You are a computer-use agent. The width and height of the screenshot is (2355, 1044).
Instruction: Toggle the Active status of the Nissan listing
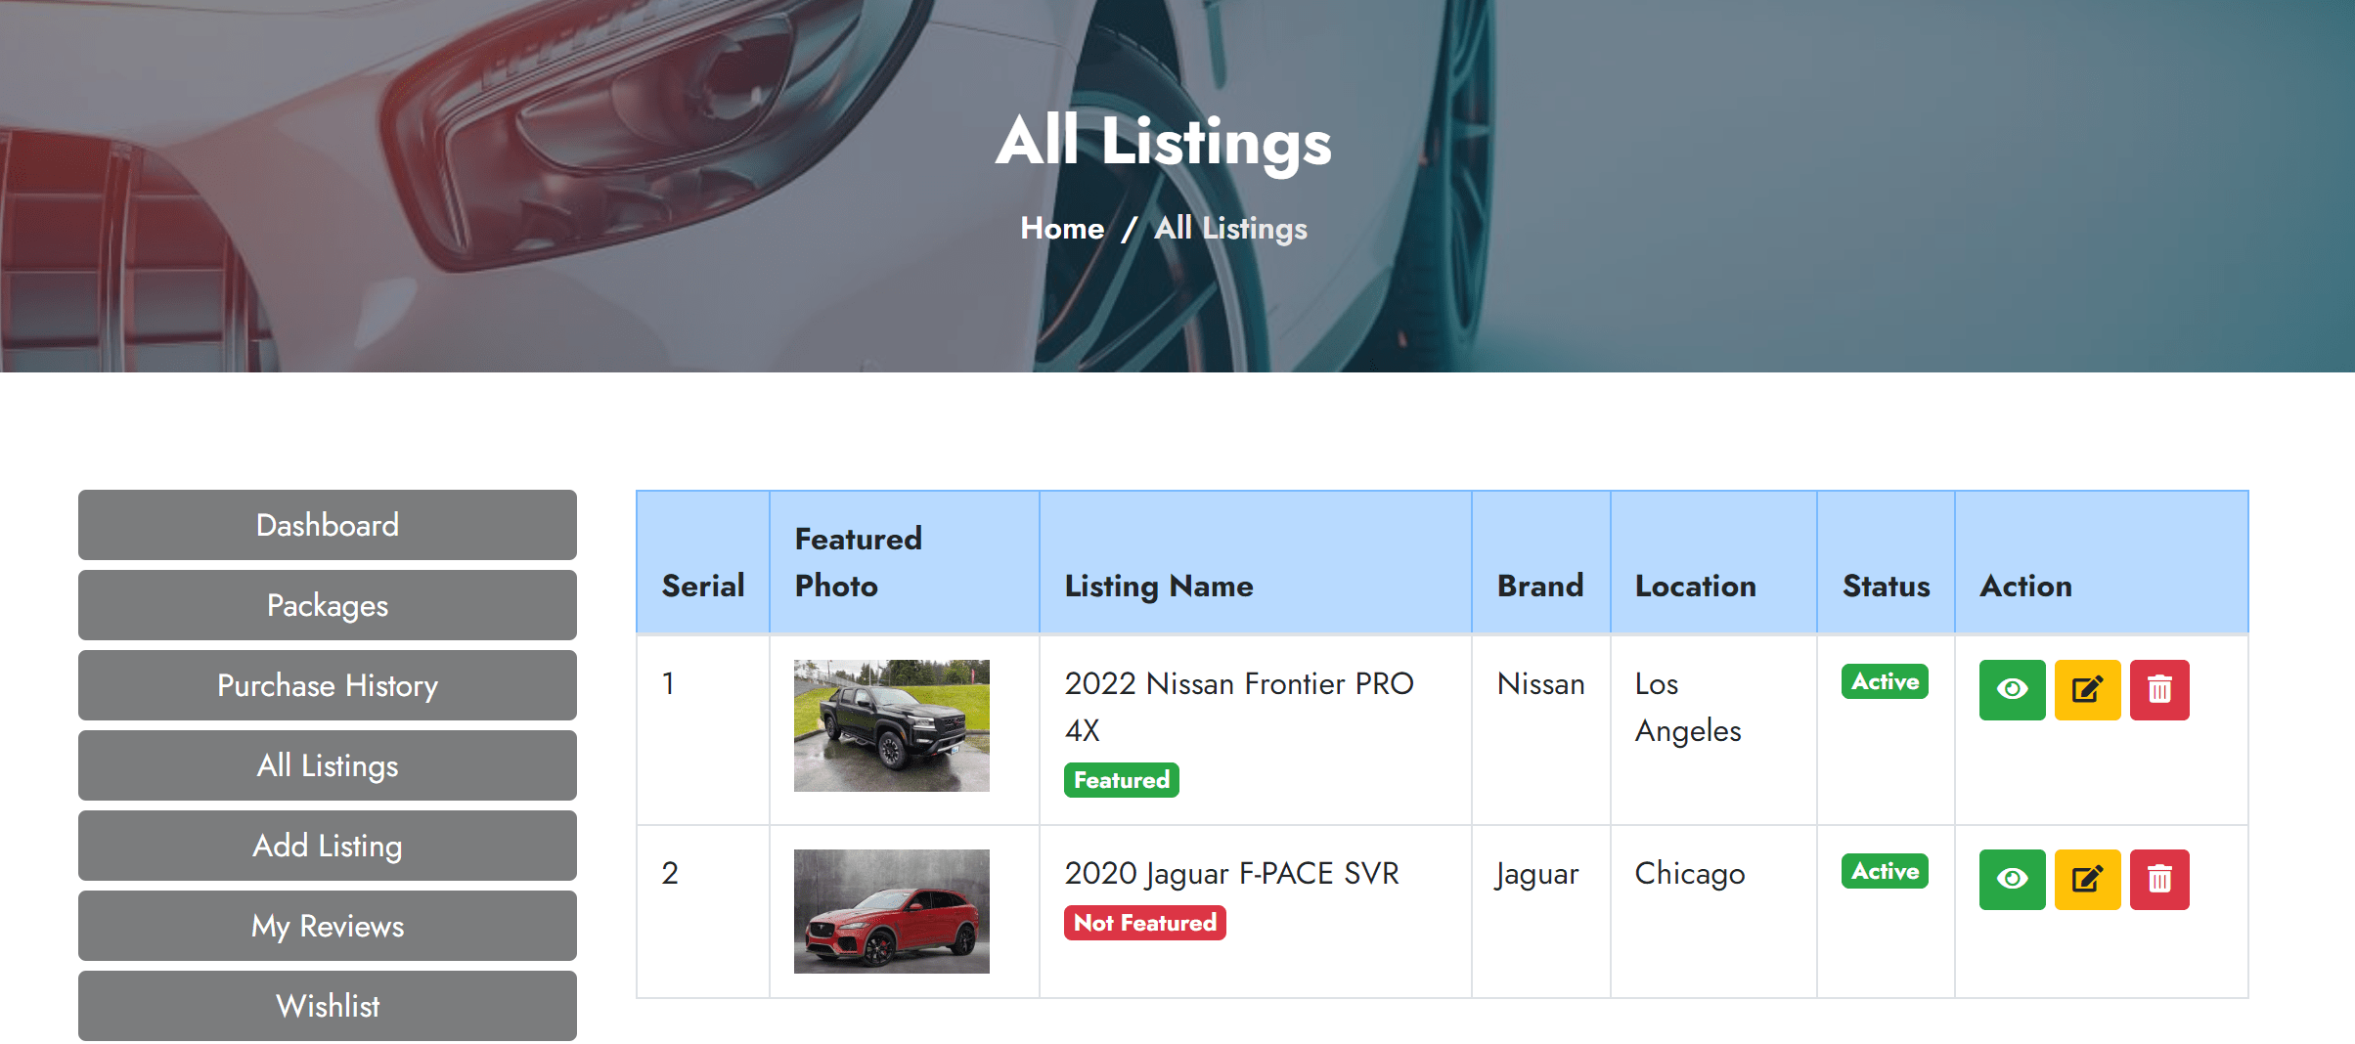pos(1883,681)
